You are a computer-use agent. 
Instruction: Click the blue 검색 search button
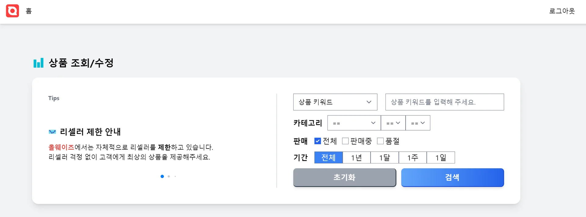[x=452, y=177]
